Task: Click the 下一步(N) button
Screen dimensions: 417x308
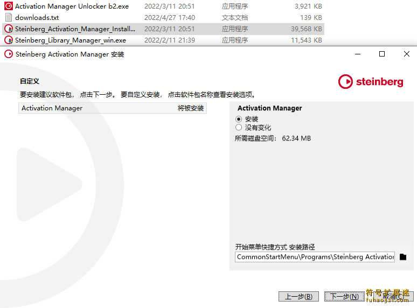Action: [344, 296]
